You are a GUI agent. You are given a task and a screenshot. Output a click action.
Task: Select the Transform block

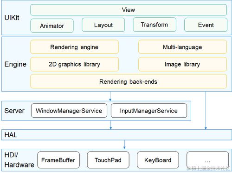click(x=155, y=25)
